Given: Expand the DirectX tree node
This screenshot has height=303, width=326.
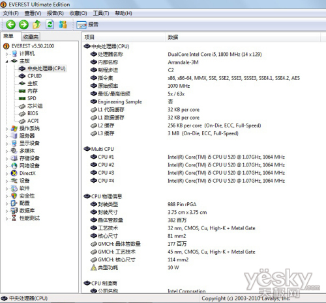Looking at the screenshot, I should [x=7, y=174].
